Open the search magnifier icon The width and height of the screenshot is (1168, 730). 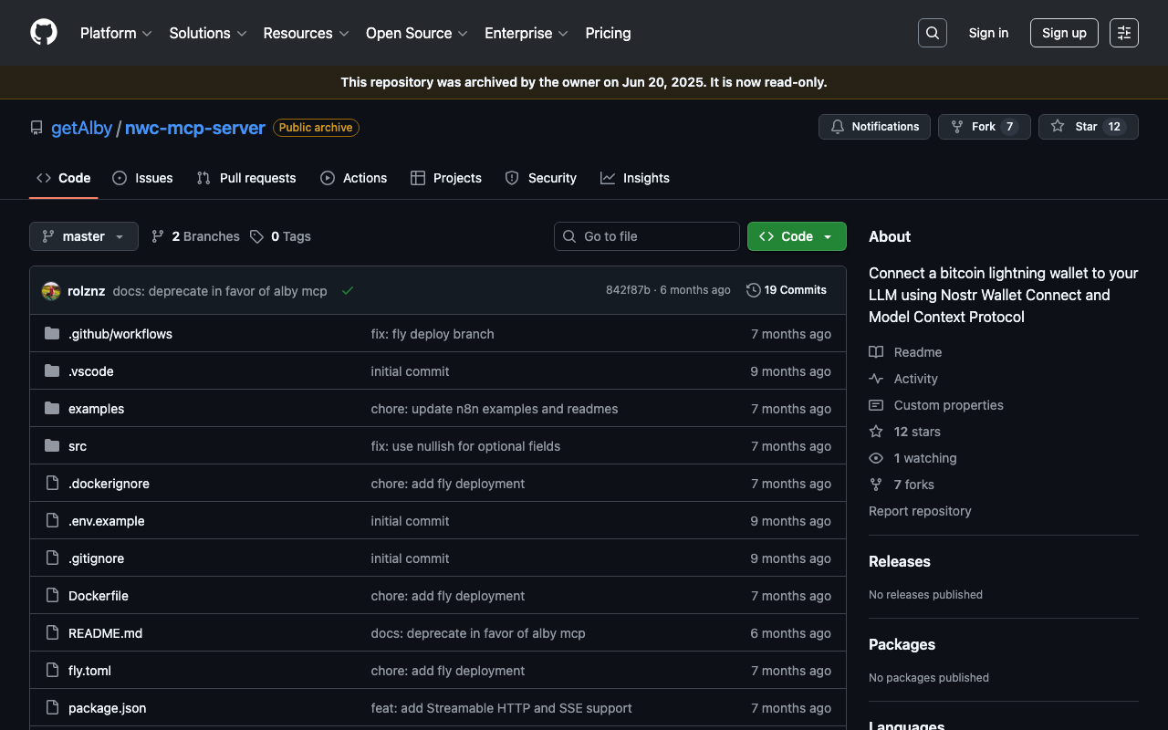(x=932, y=33)
